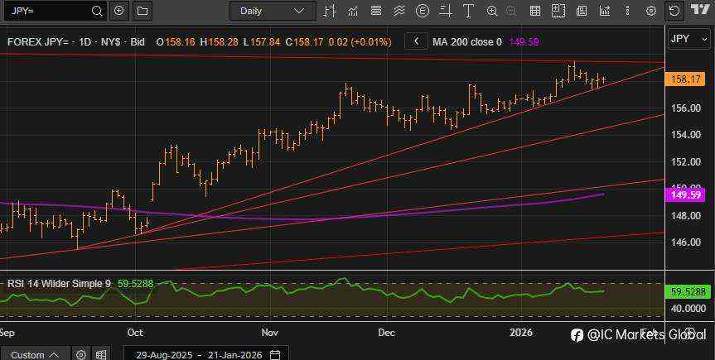This screenshot has height=360, width=715.
Task: Click the 148.00 price axis value
Action: 686,215
